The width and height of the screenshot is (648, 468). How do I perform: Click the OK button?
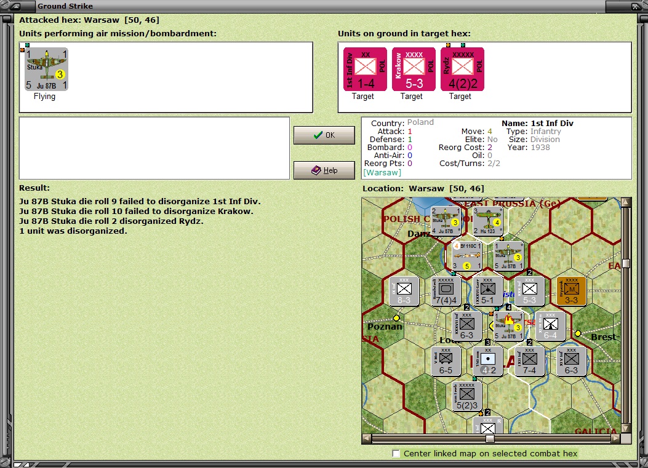coord(324,135)
